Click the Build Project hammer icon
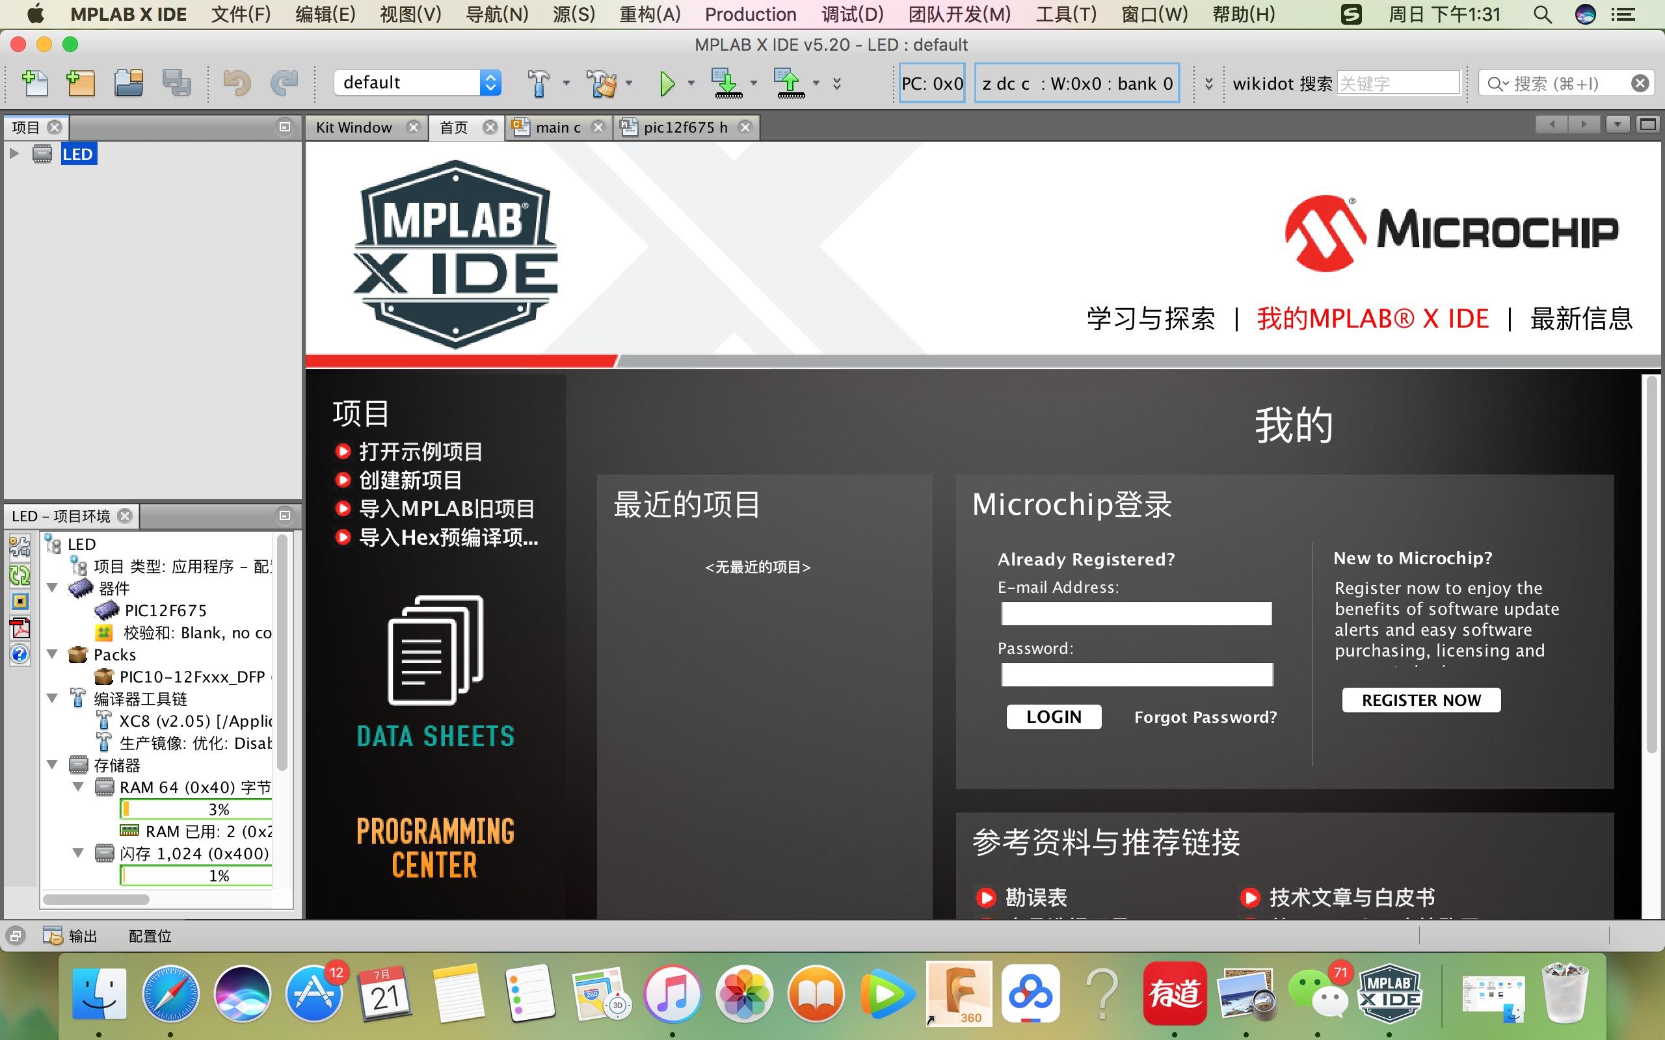Image resolution: width=1665 pixels, height=1040 pixels. (x=539, y=83)
